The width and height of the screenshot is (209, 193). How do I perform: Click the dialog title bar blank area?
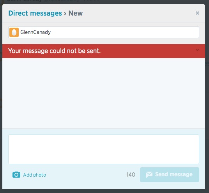139,13
